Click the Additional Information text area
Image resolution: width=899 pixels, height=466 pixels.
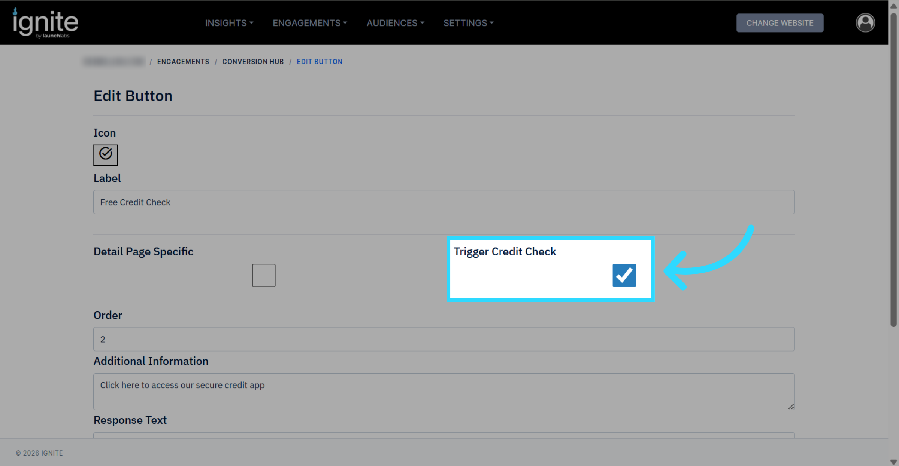point(444,391)
